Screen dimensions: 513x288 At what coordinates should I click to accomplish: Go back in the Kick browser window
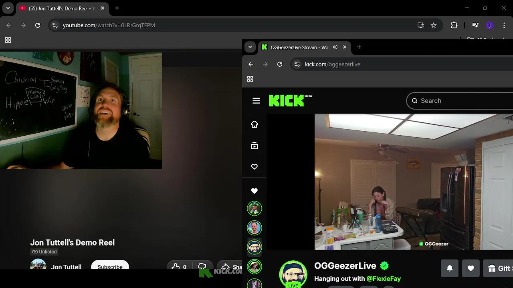click(251, 64)
